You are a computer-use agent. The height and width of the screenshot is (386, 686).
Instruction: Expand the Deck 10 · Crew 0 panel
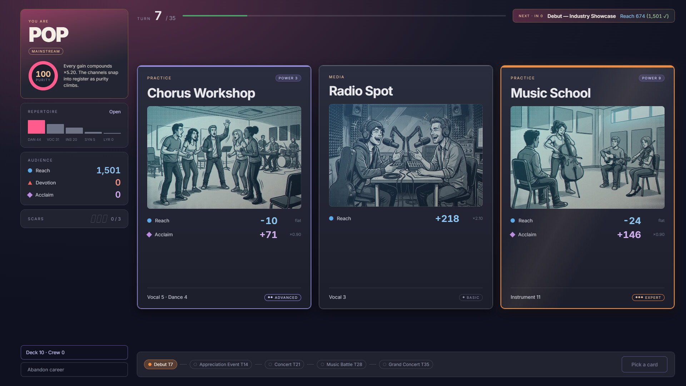pyautogui.click(x=74, y=352)
